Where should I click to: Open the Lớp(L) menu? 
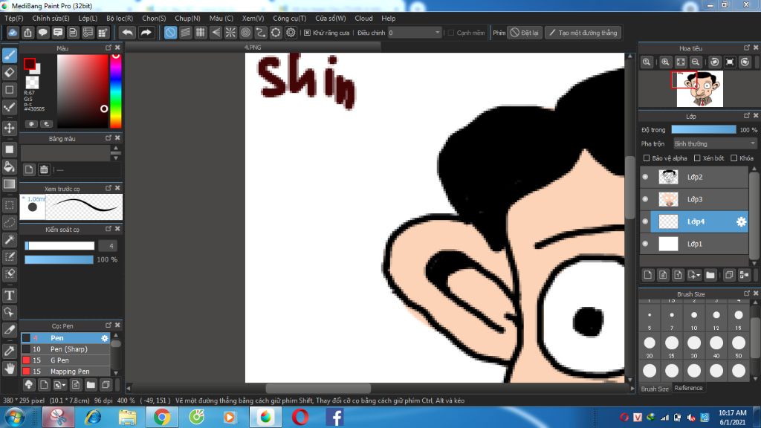[x=88, y=19]
